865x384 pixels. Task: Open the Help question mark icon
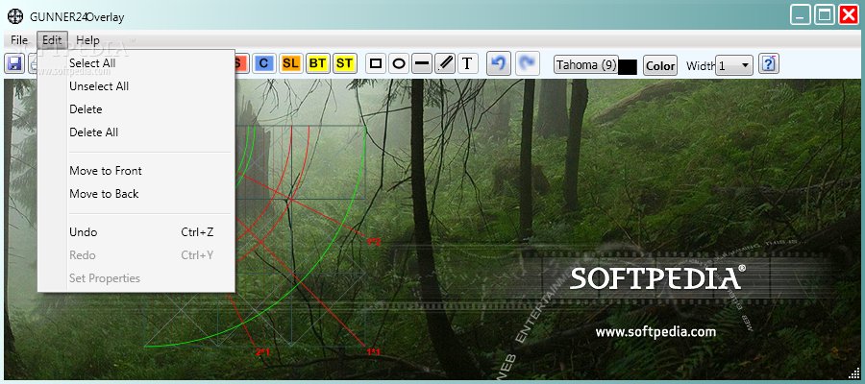pos(769,64)
